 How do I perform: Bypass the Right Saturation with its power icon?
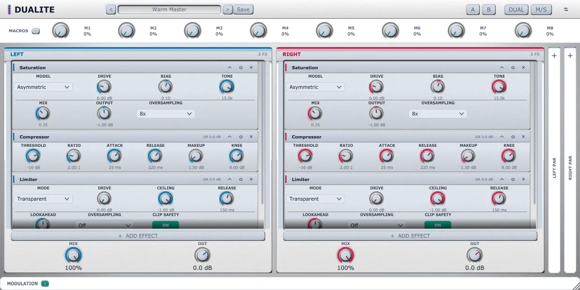point(513,67)
